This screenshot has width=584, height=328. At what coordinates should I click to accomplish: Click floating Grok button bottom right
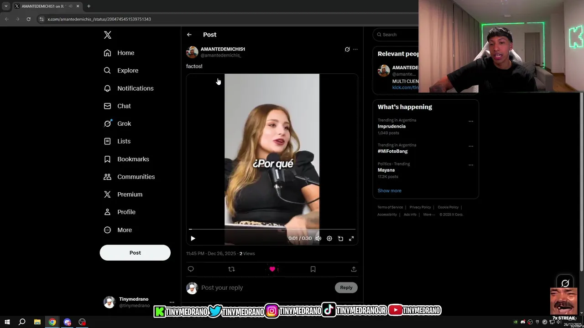[x=565, y=283]
